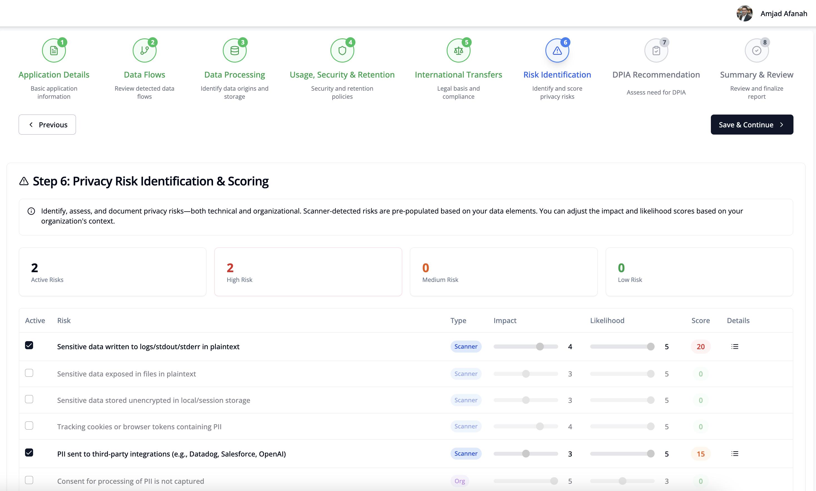
Task: Click the Application Details step document icon
Action: [54, 51]
